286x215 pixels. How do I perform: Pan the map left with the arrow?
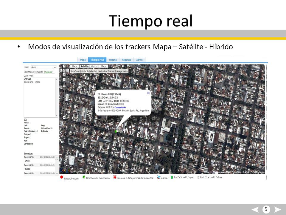coord(61,70)
